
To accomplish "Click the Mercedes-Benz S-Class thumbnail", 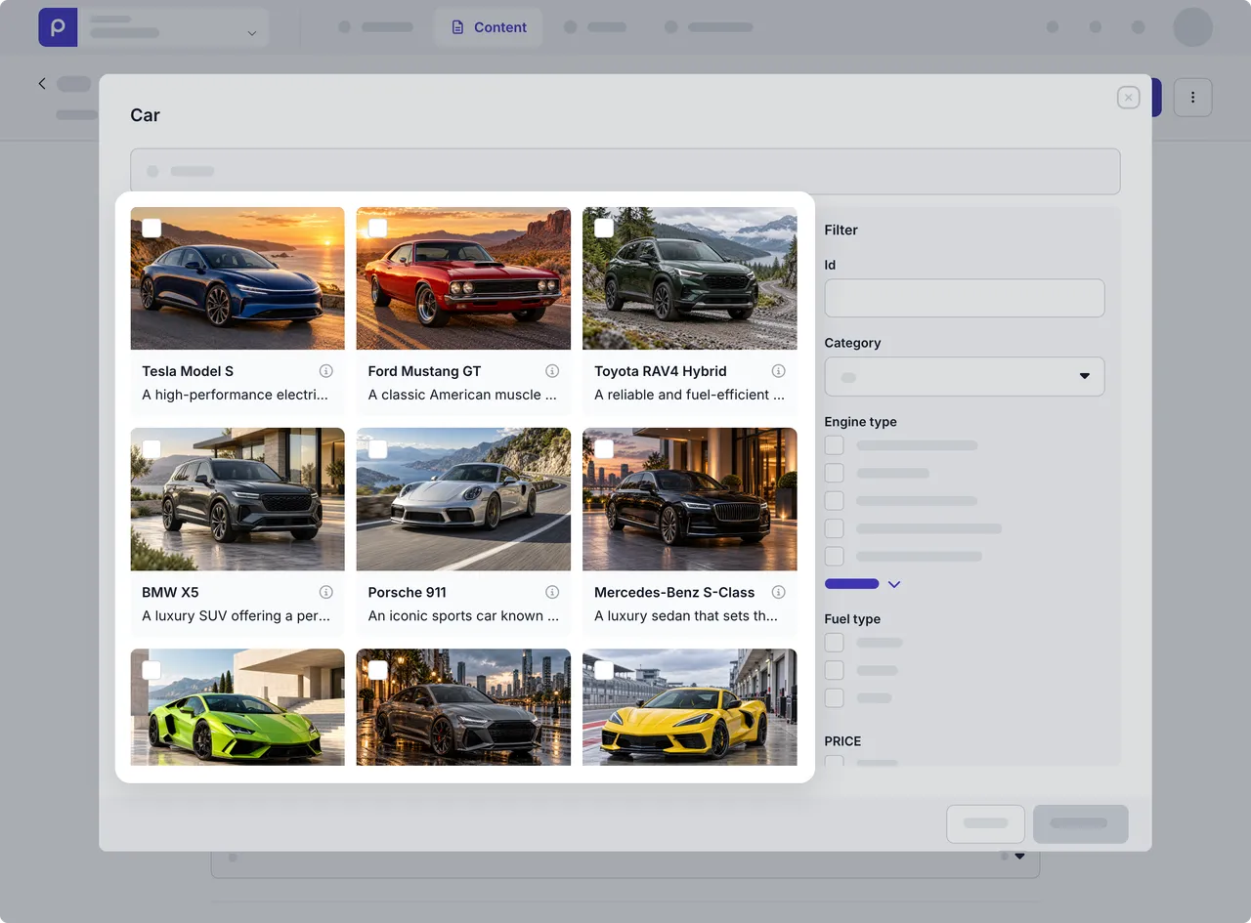I will (690, 499).
